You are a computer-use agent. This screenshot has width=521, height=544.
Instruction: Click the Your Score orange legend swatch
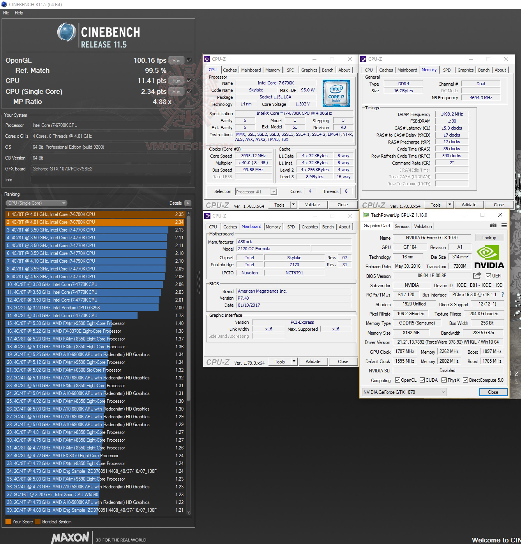click(8, 522)
